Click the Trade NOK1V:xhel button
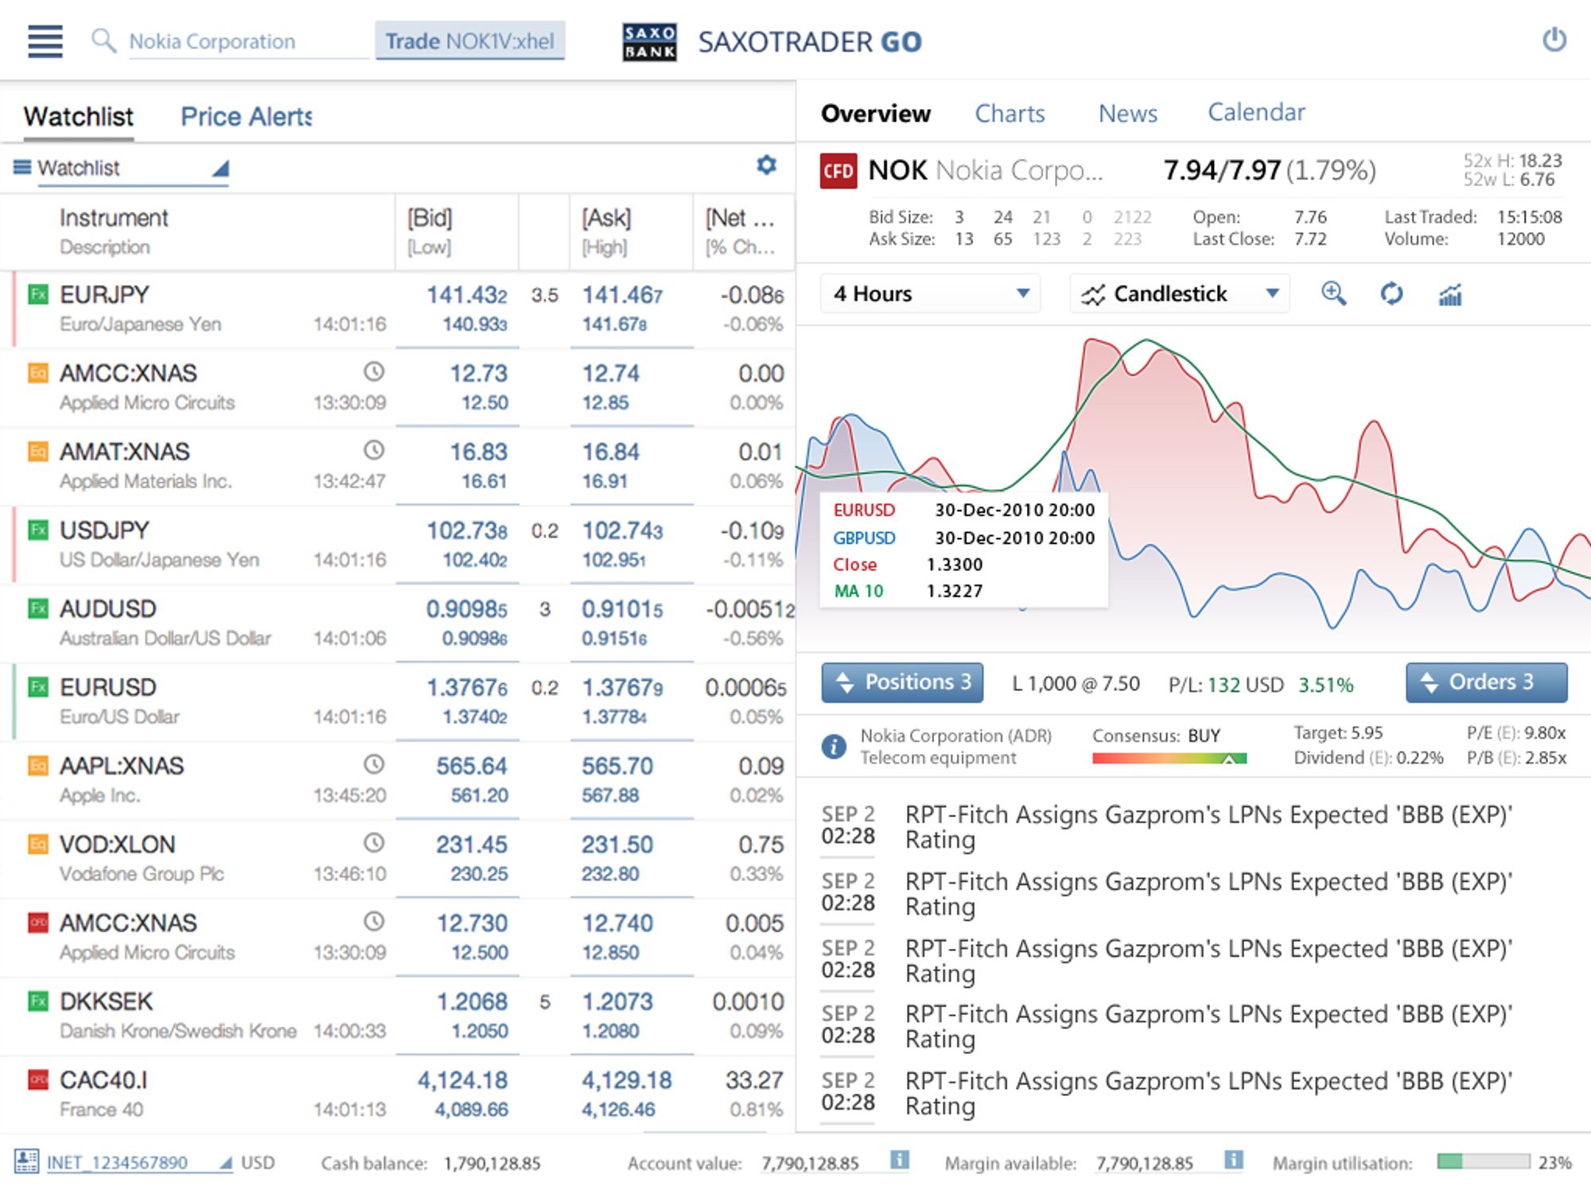 click(470, 41)
